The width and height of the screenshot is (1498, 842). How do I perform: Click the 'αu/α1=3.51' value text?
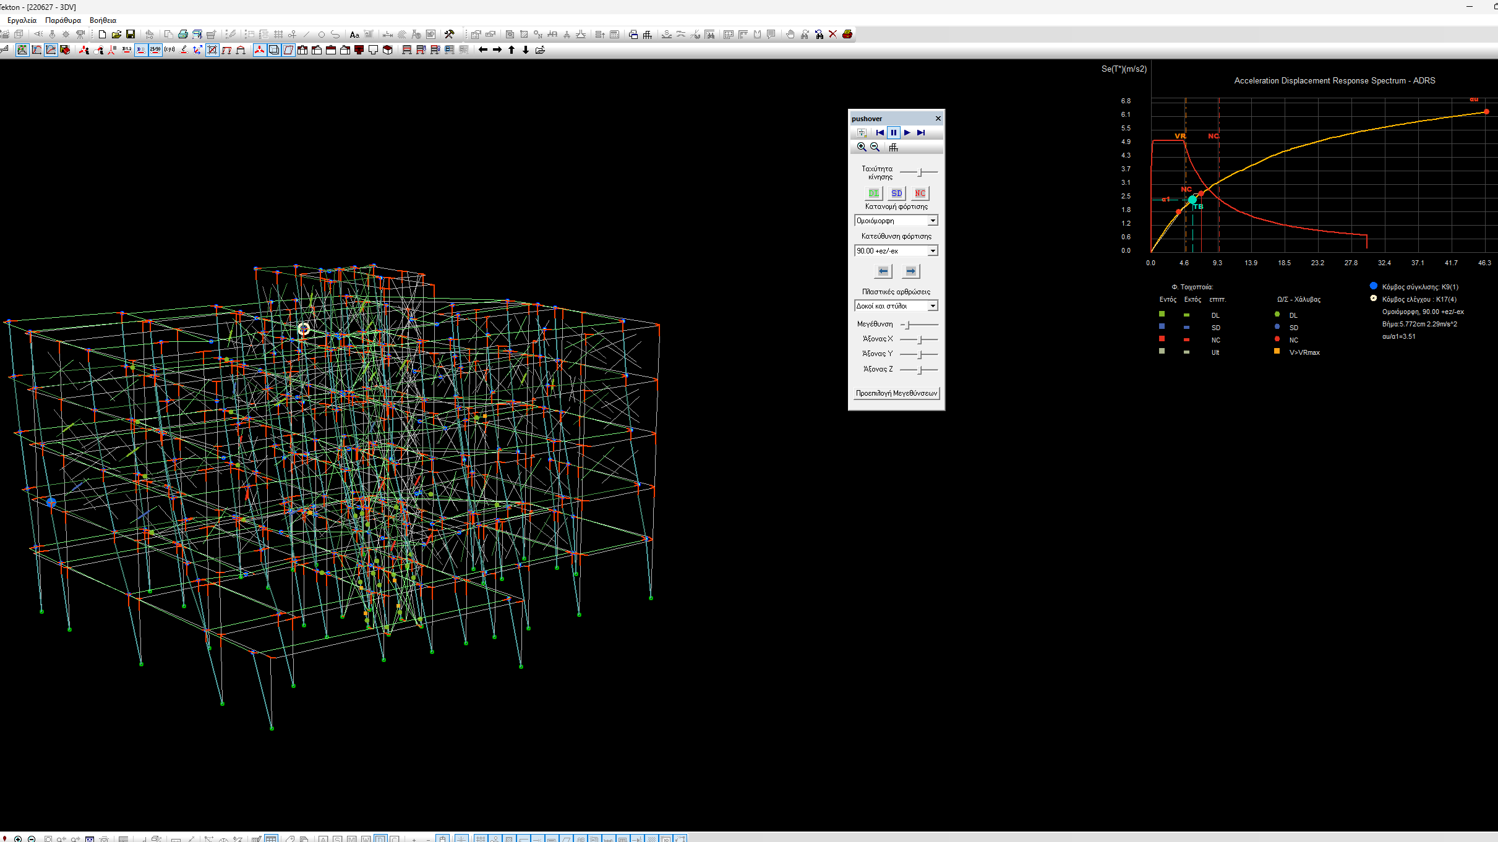click(x=1398, y=337)
